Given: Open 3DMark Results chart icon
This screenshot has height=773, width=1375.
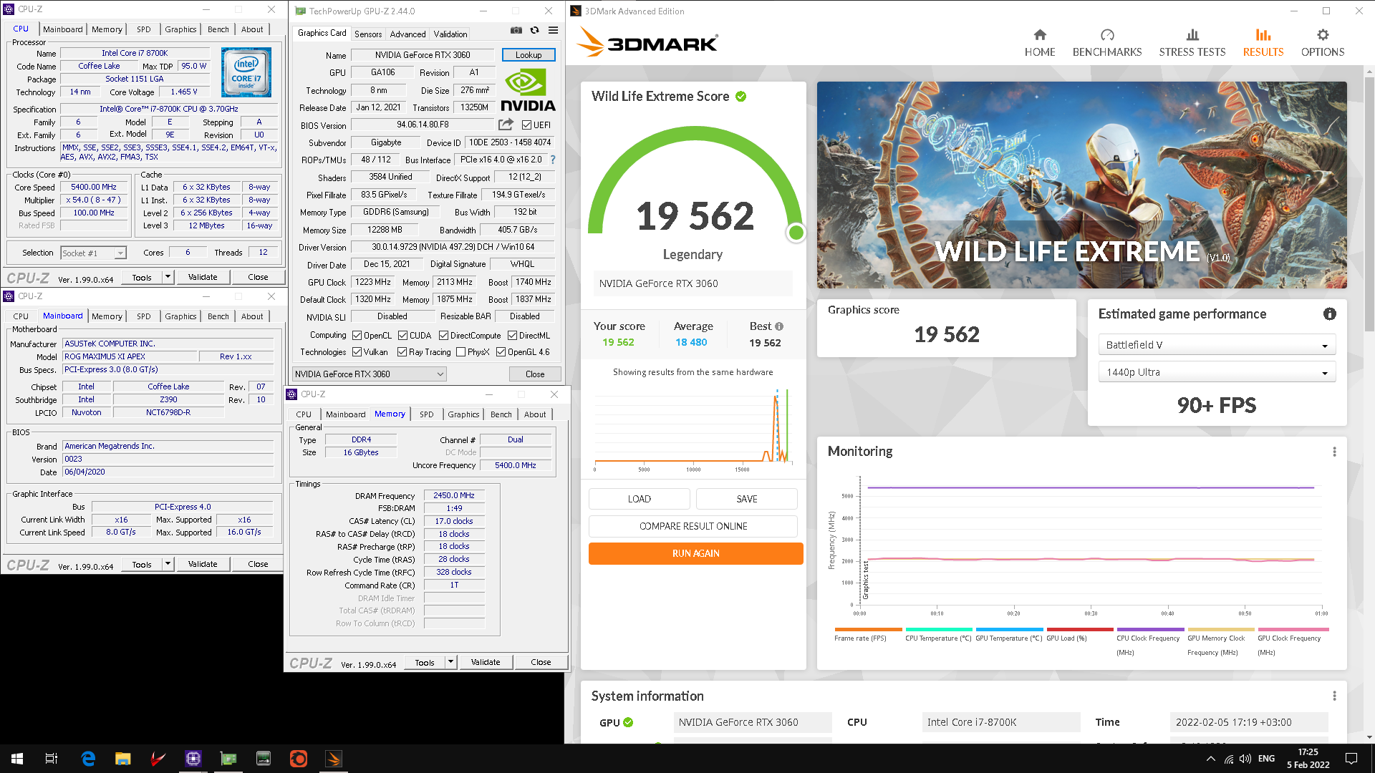Looking at the screenshot, I should (1263, 34).
